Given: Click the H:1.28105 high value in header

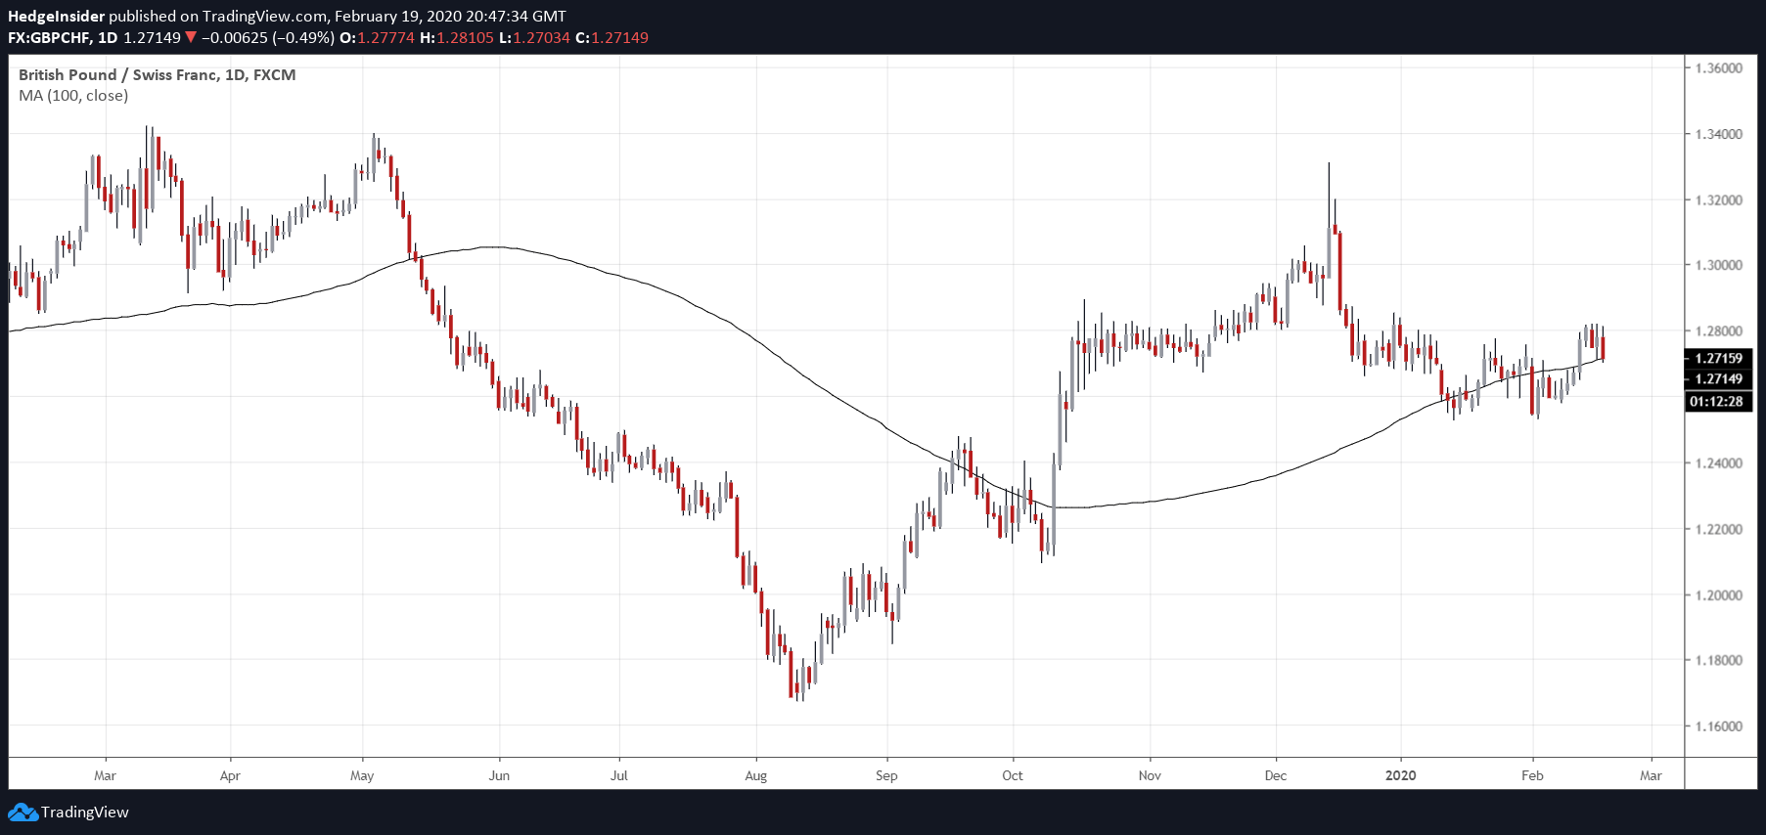Looking at the screenshot, I should (x=456, y=37).
